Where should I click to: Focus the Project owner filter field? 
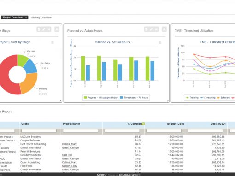point(81,131)
